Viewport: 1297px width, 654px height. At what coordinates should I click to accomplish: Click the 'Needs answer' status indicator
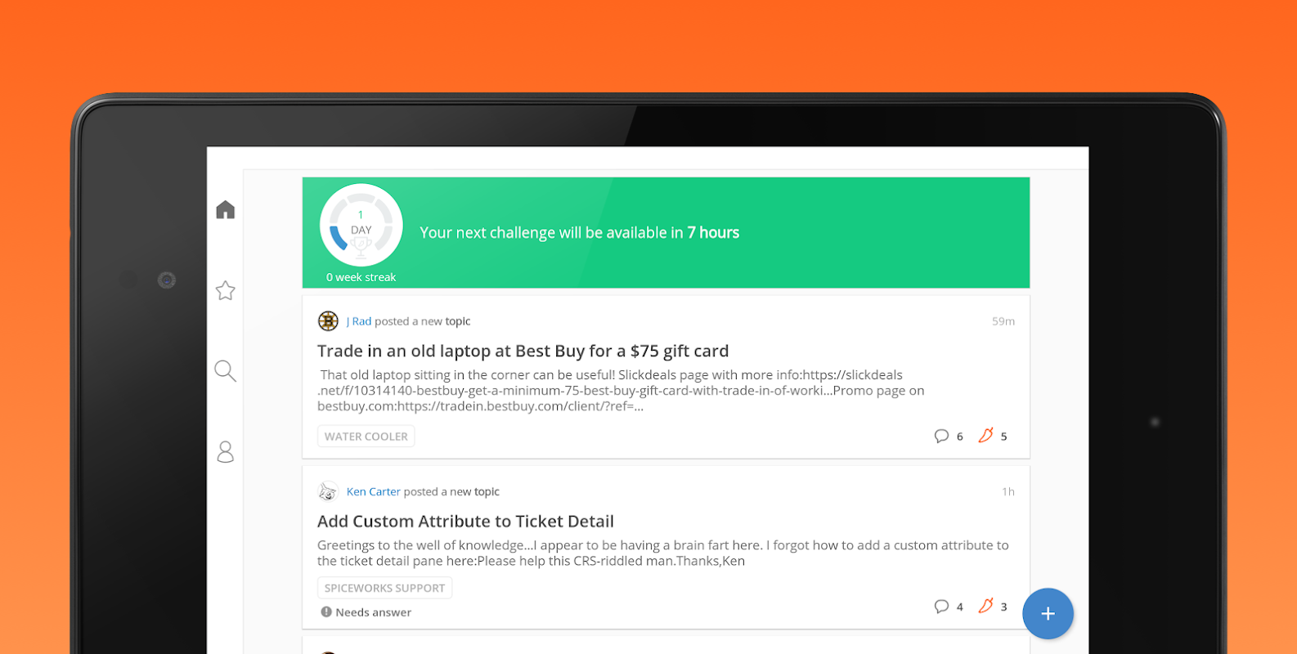click(366, 612)
